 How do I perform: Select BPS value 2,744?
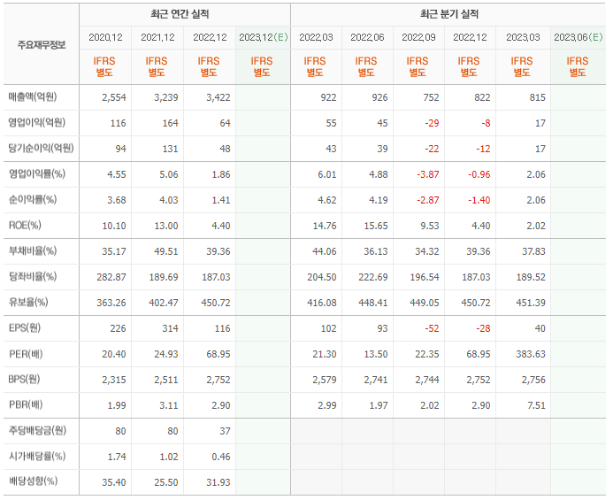[x=427, y=380]
